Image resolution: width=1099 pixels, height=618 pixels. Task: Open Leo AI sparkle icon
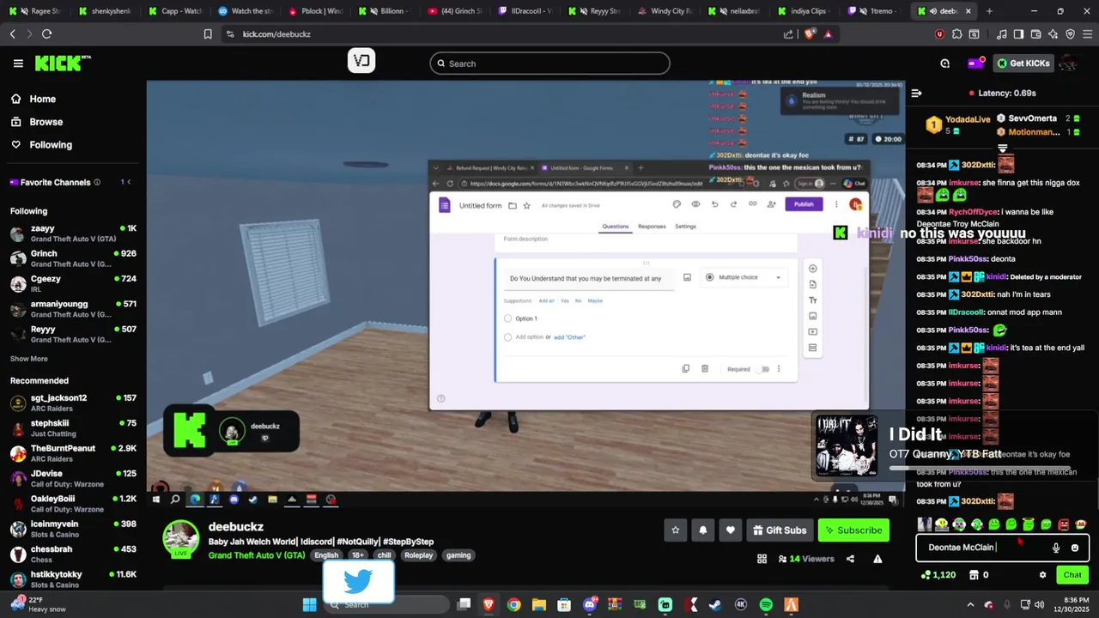tap(1053, 34)
